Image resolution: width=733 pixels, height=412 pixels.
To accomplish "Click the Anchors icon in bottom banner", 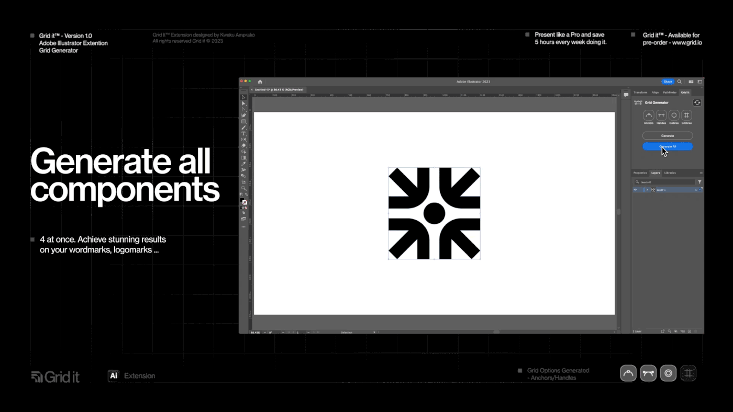I will pyautogui.click(x=628, y=373).
